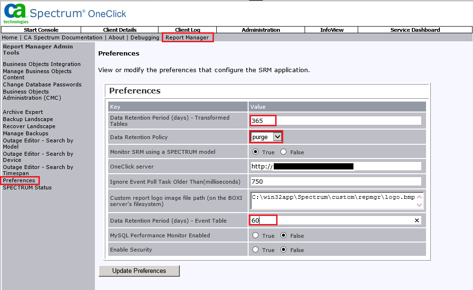Select True for Monitor SRM using SPECTRUM model

(x=256, y=152)
